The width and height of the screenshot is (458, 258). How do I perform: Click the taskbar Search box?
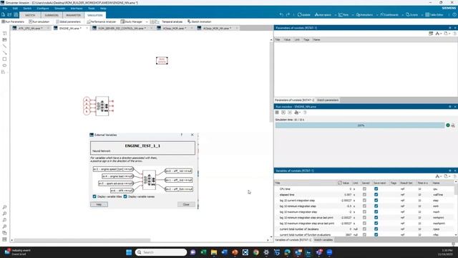[x=161, y=252]
